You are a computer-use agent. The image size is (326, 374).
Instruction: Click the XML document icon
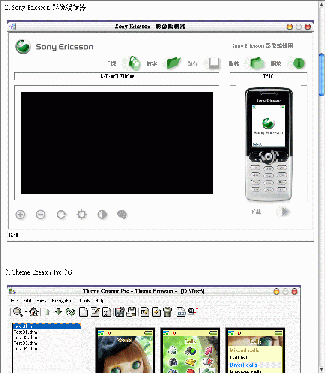182,312
